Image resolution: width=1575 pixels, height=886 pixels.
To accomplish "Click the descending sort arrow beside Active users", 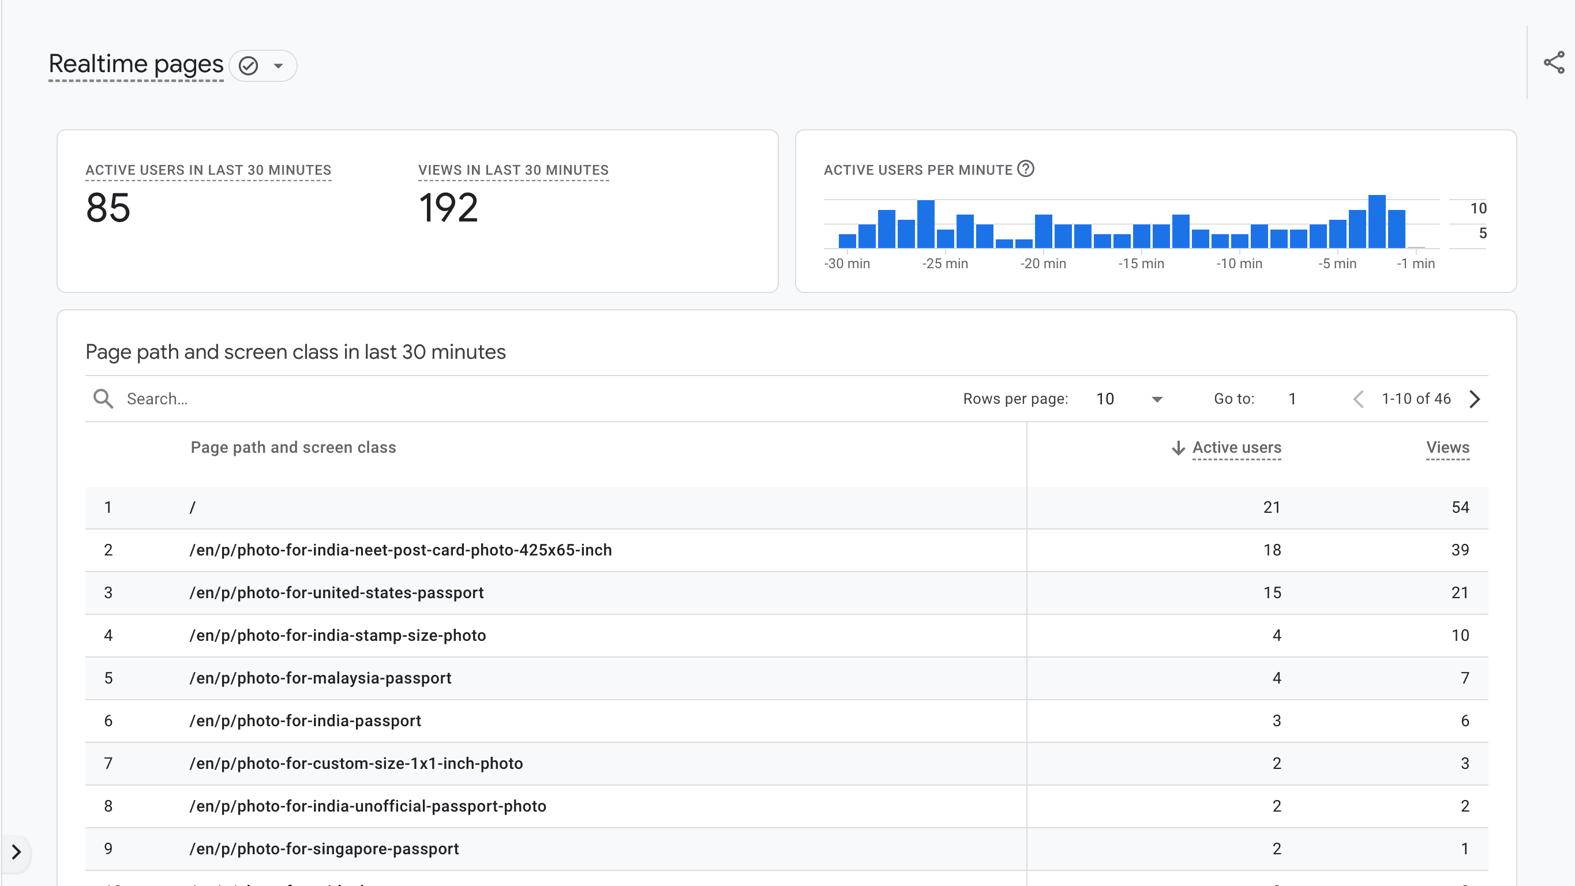I will pyautogui.click(x=1178, y=448).
